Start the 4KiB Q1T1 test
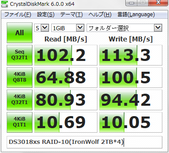Viewport: 169px width, 153px height. tap(20, 122)
